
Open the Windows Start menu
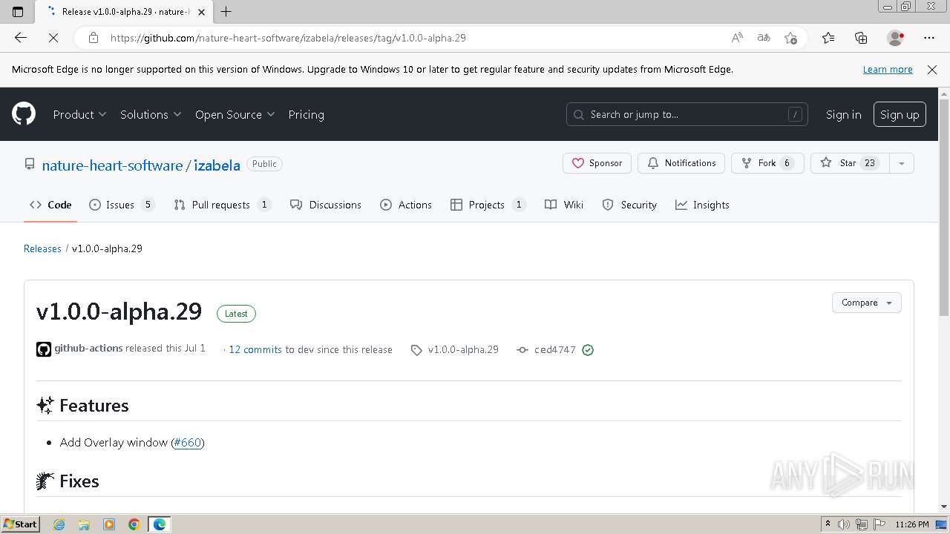tap(21, 524)
